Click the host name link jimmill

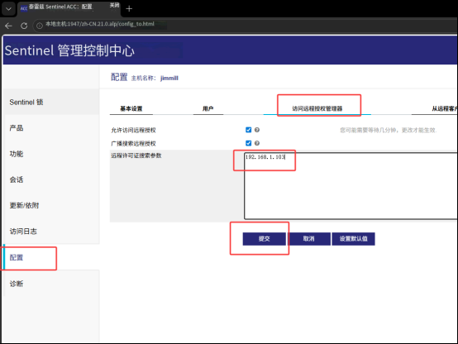(169, 78)
